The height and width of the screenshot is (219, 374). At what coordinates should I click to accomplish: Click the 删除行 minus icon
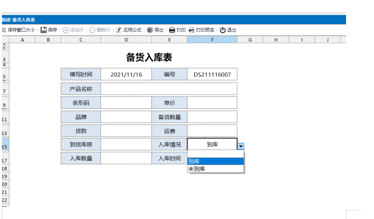coord(92,30)
